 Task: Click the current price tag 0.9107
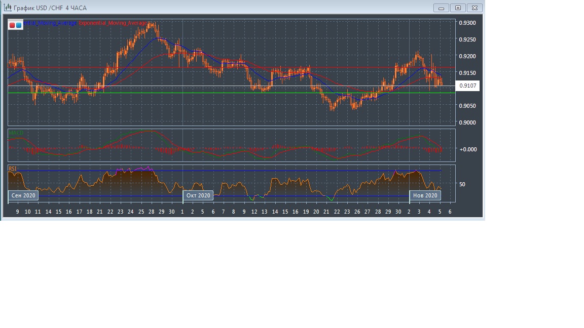467,86
